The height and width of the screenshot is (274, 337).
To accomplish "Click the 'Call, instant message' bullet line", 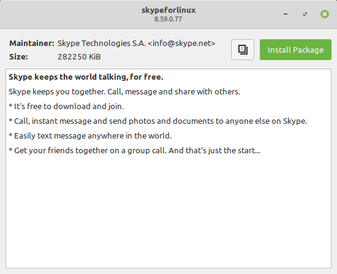I will click(x=157, y=121).
